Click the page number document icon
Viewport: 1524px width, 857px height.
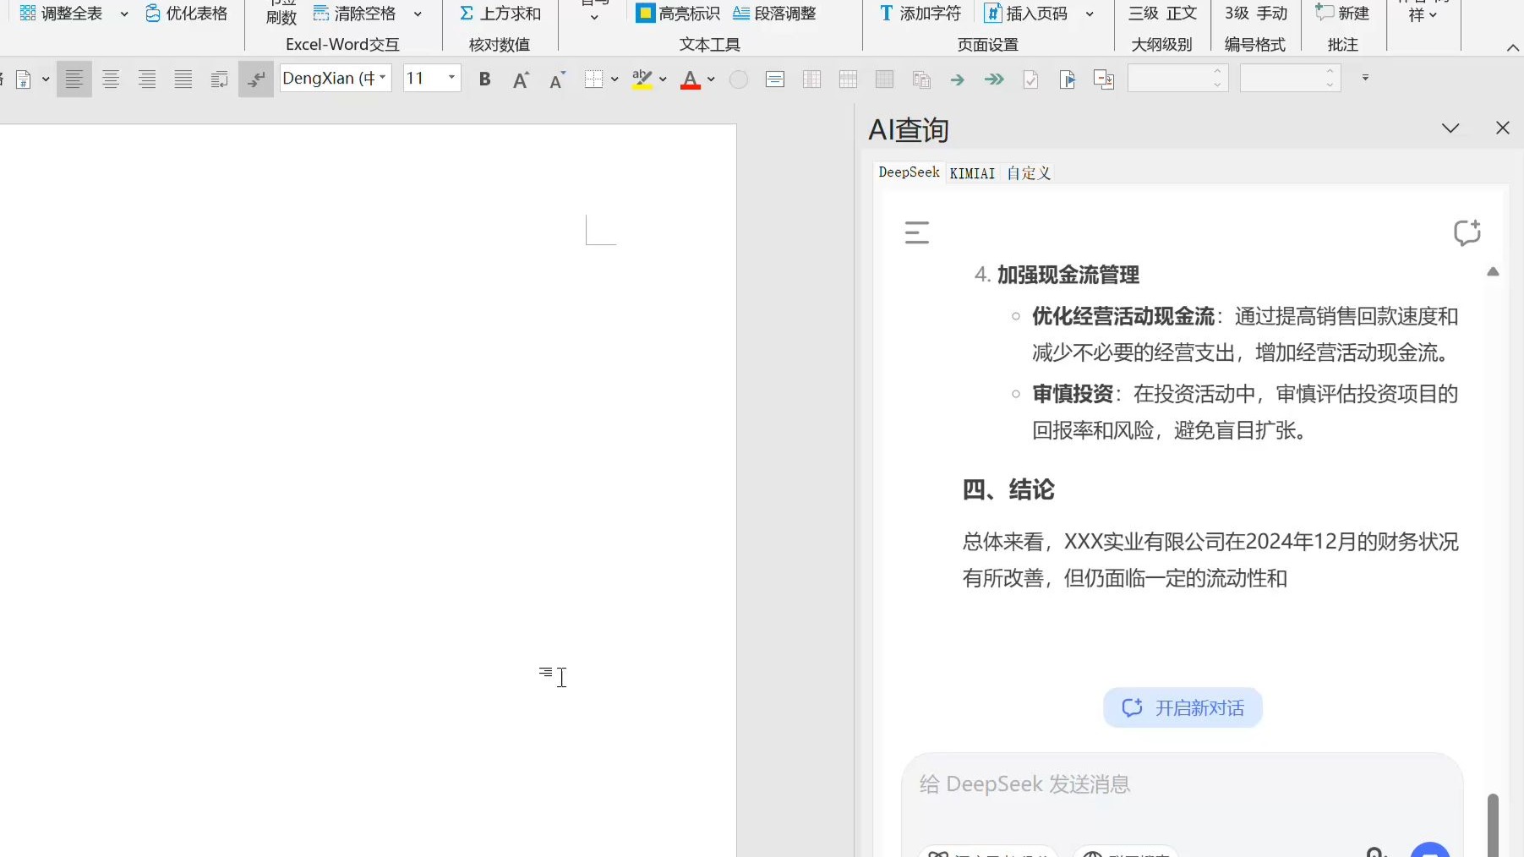tap(24, 79)
